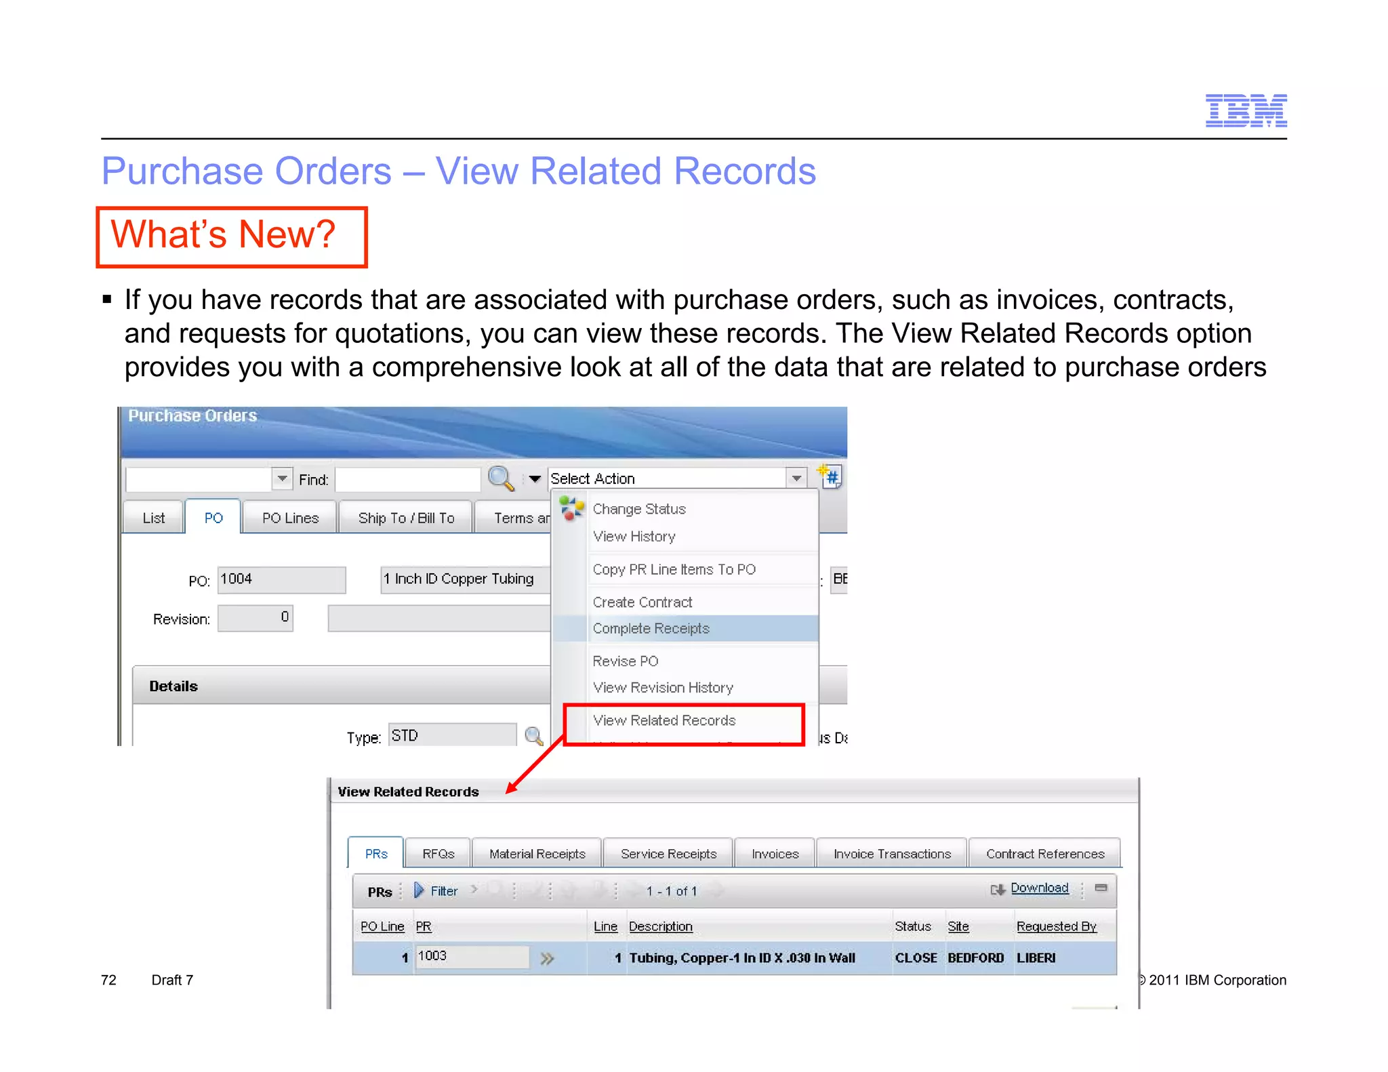Select View History in the action menu

coord(634,537)
